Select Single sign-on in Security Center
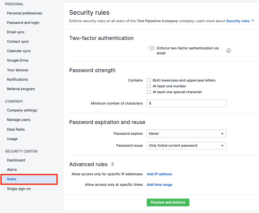This screenshot has height=213, width=259. pyautogui.click(x=19, y=189)
